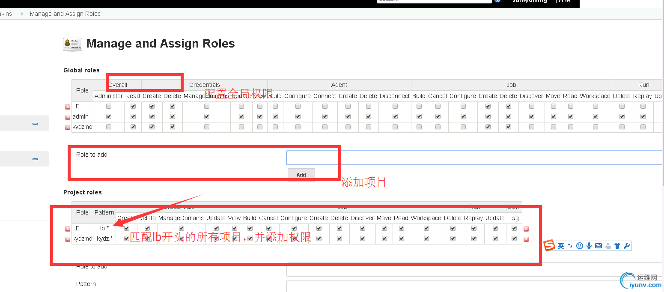The width and height of the screenshot is (664, 292).
Task: Delete the admin global role via its red X
Action: point(67,117)
